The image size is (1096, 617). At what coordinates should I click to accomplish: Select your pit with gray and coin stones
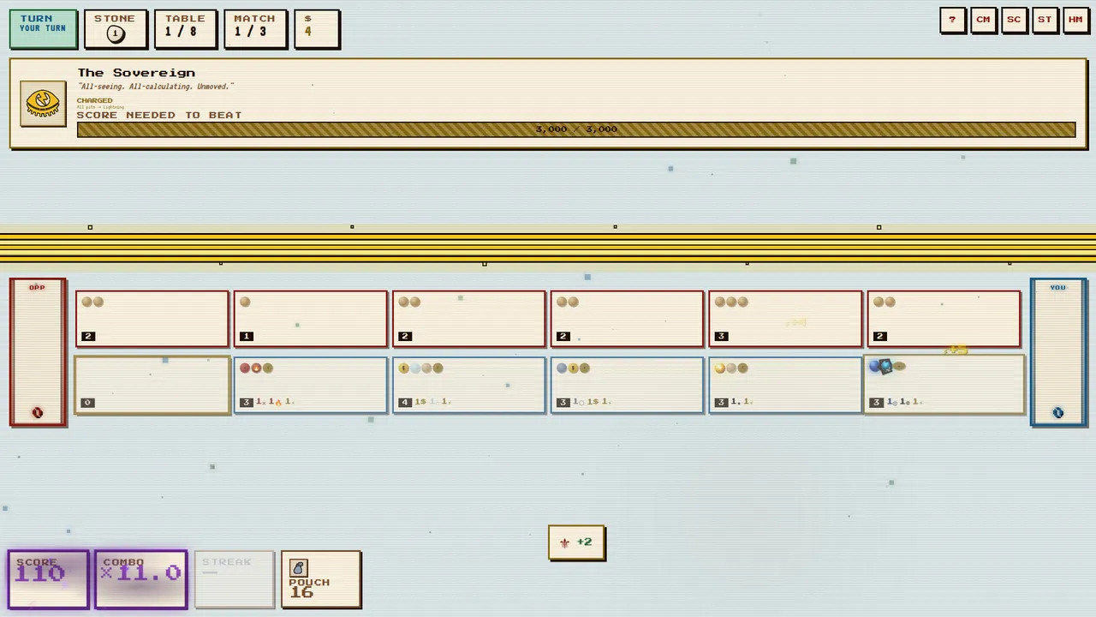click(x=628, y=385)
